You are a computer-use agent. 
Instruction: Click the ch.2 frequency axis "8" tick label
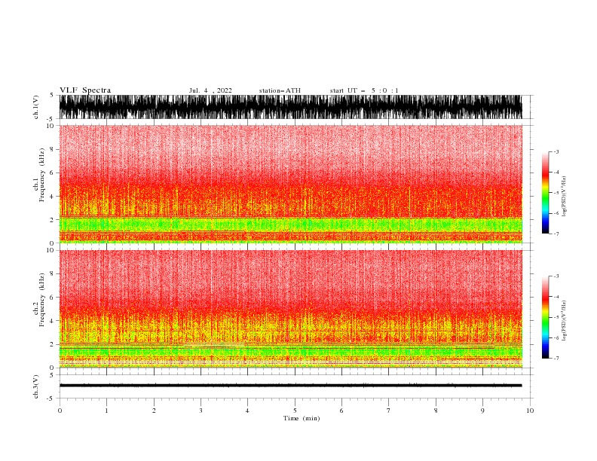[x=52, y=273]
